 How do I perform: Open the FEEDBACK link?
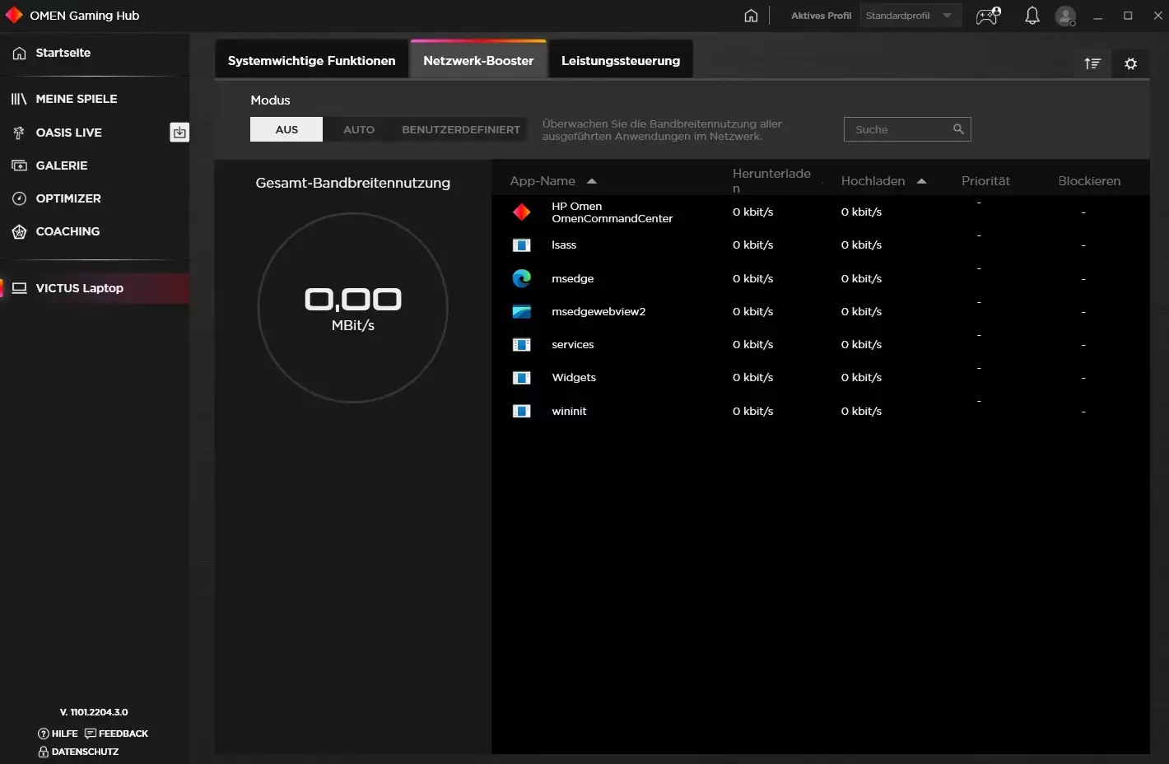(116, 734)
